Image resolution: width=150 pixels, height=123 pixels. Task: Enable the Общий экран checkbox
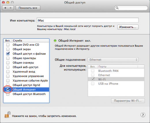click(8, 49)
